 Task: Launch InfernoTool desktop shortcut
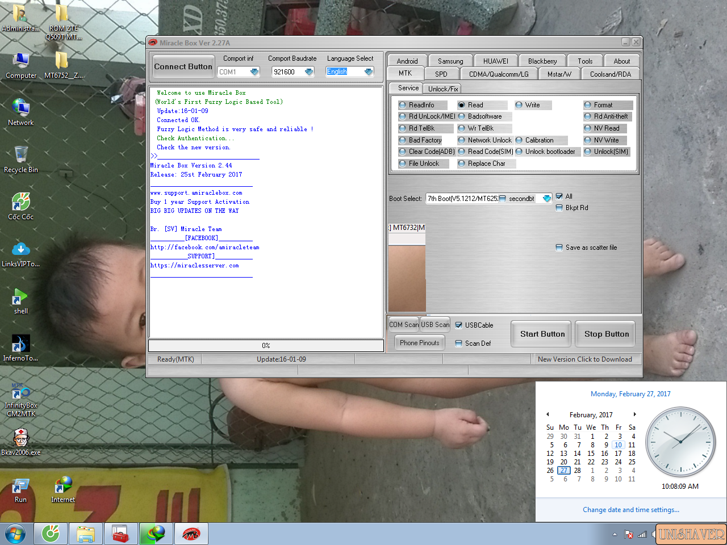[x=21, y=347]
